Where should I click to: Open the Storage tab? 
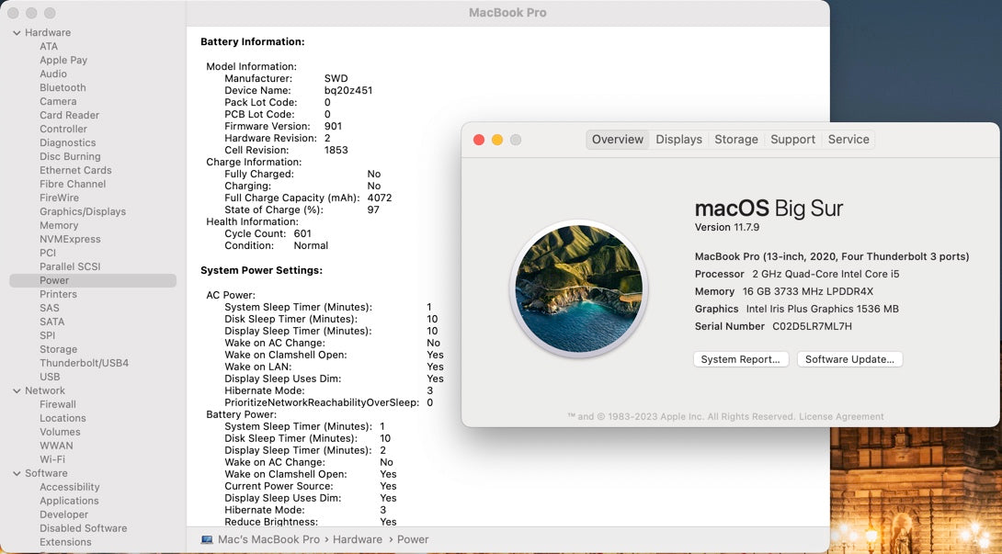[x=735, y=140]
